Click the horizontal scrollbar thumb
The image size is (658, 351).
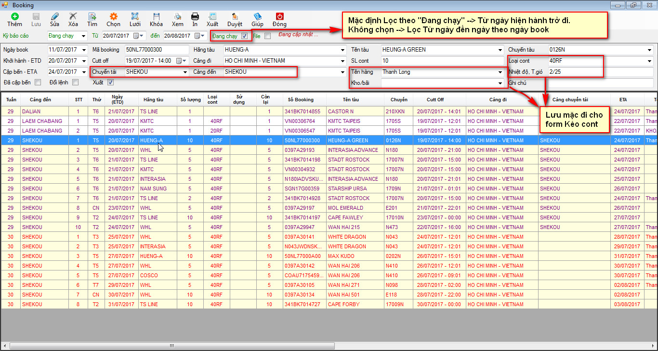pyautogui.click(x=171, y=346)
